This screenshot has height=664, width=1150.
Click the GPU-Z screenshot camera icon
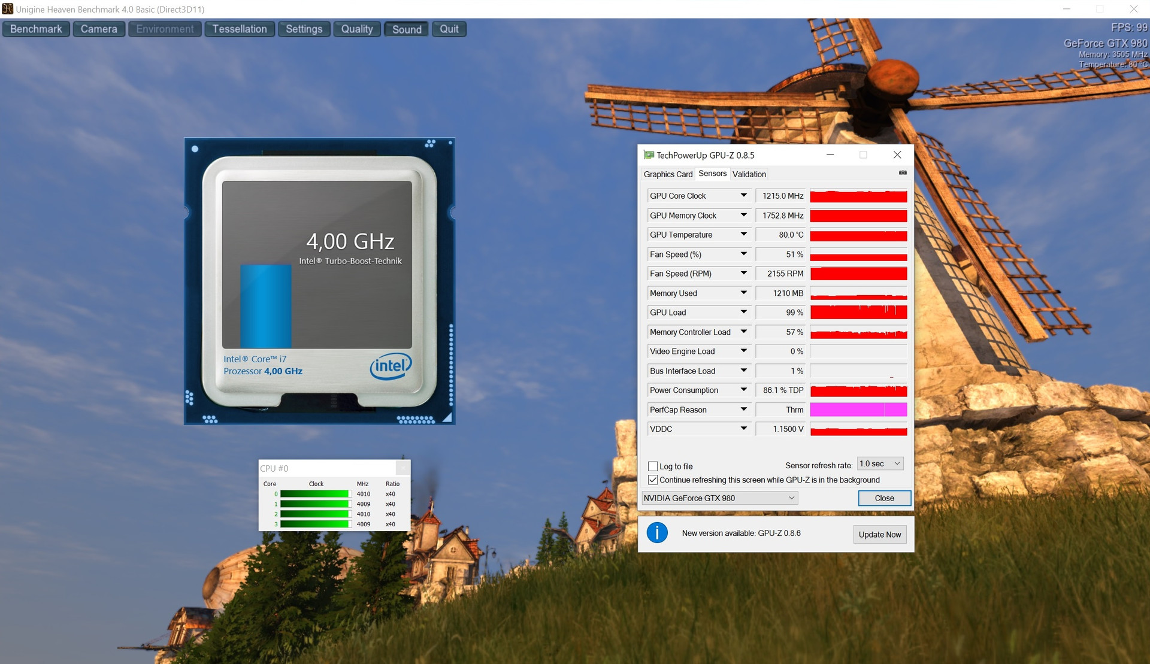tap(903, 173)
